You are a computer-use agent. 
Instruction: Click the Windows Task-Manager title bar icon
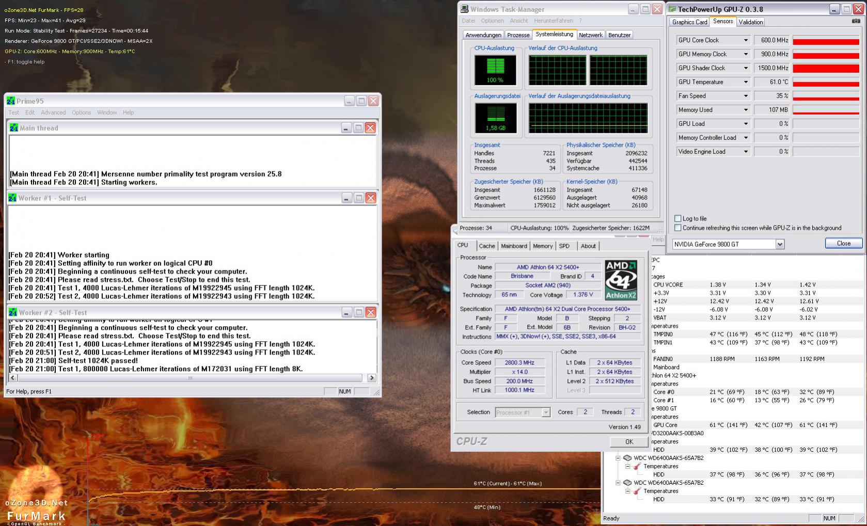465,9
